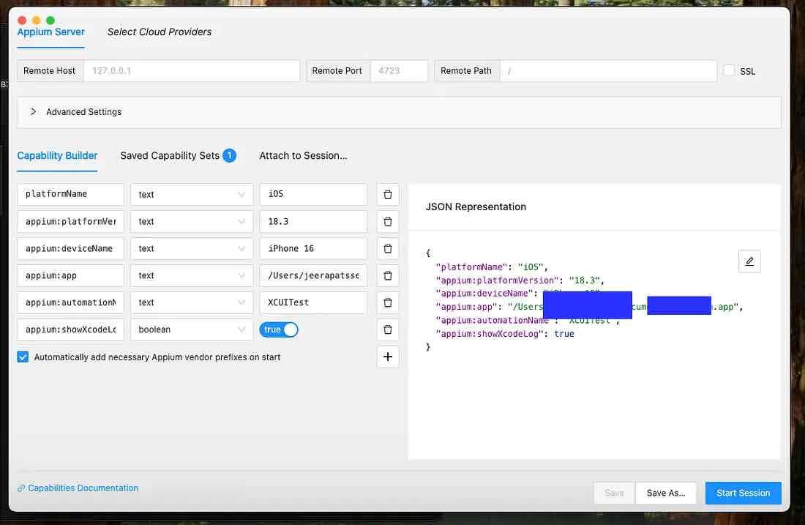Screen dimensions: 805x525
Task: Delete the appium:showXcodeLog capability row
Action: click(x=388, y=329)
